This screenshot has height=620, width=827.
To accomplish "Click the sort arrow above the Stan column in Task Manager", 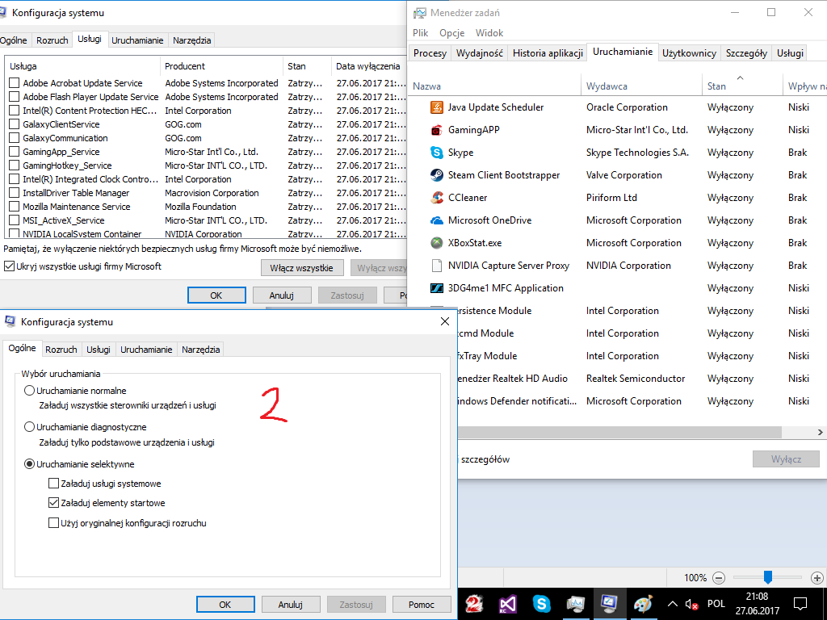I will [740, 78].
